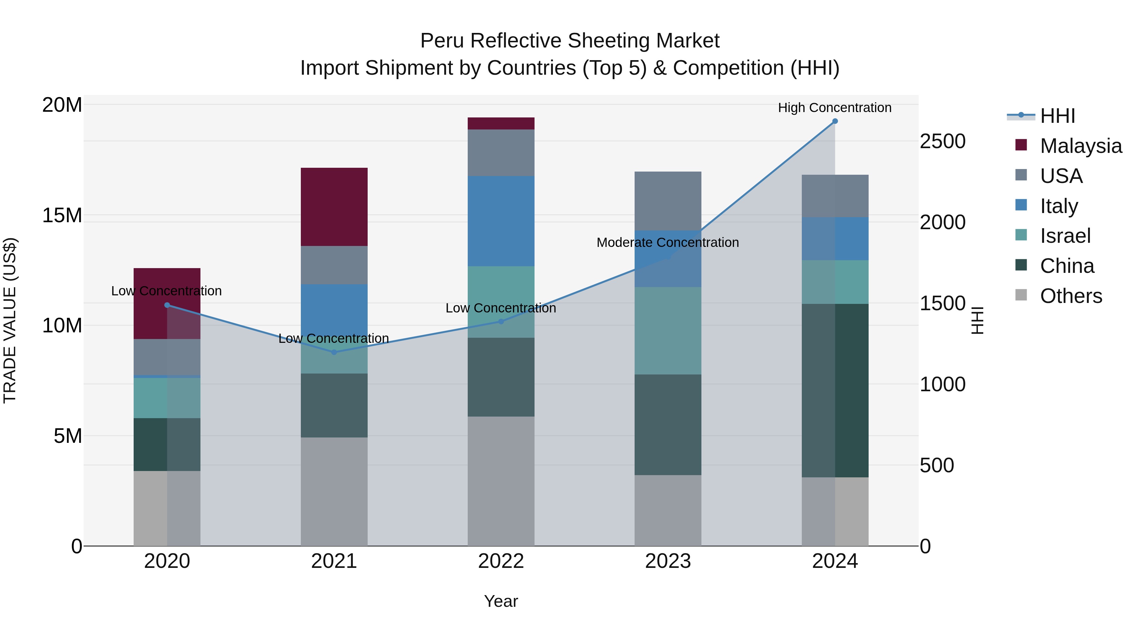Click the '2020' x-axis label
1140x641 pixels.
coord(167,561)
